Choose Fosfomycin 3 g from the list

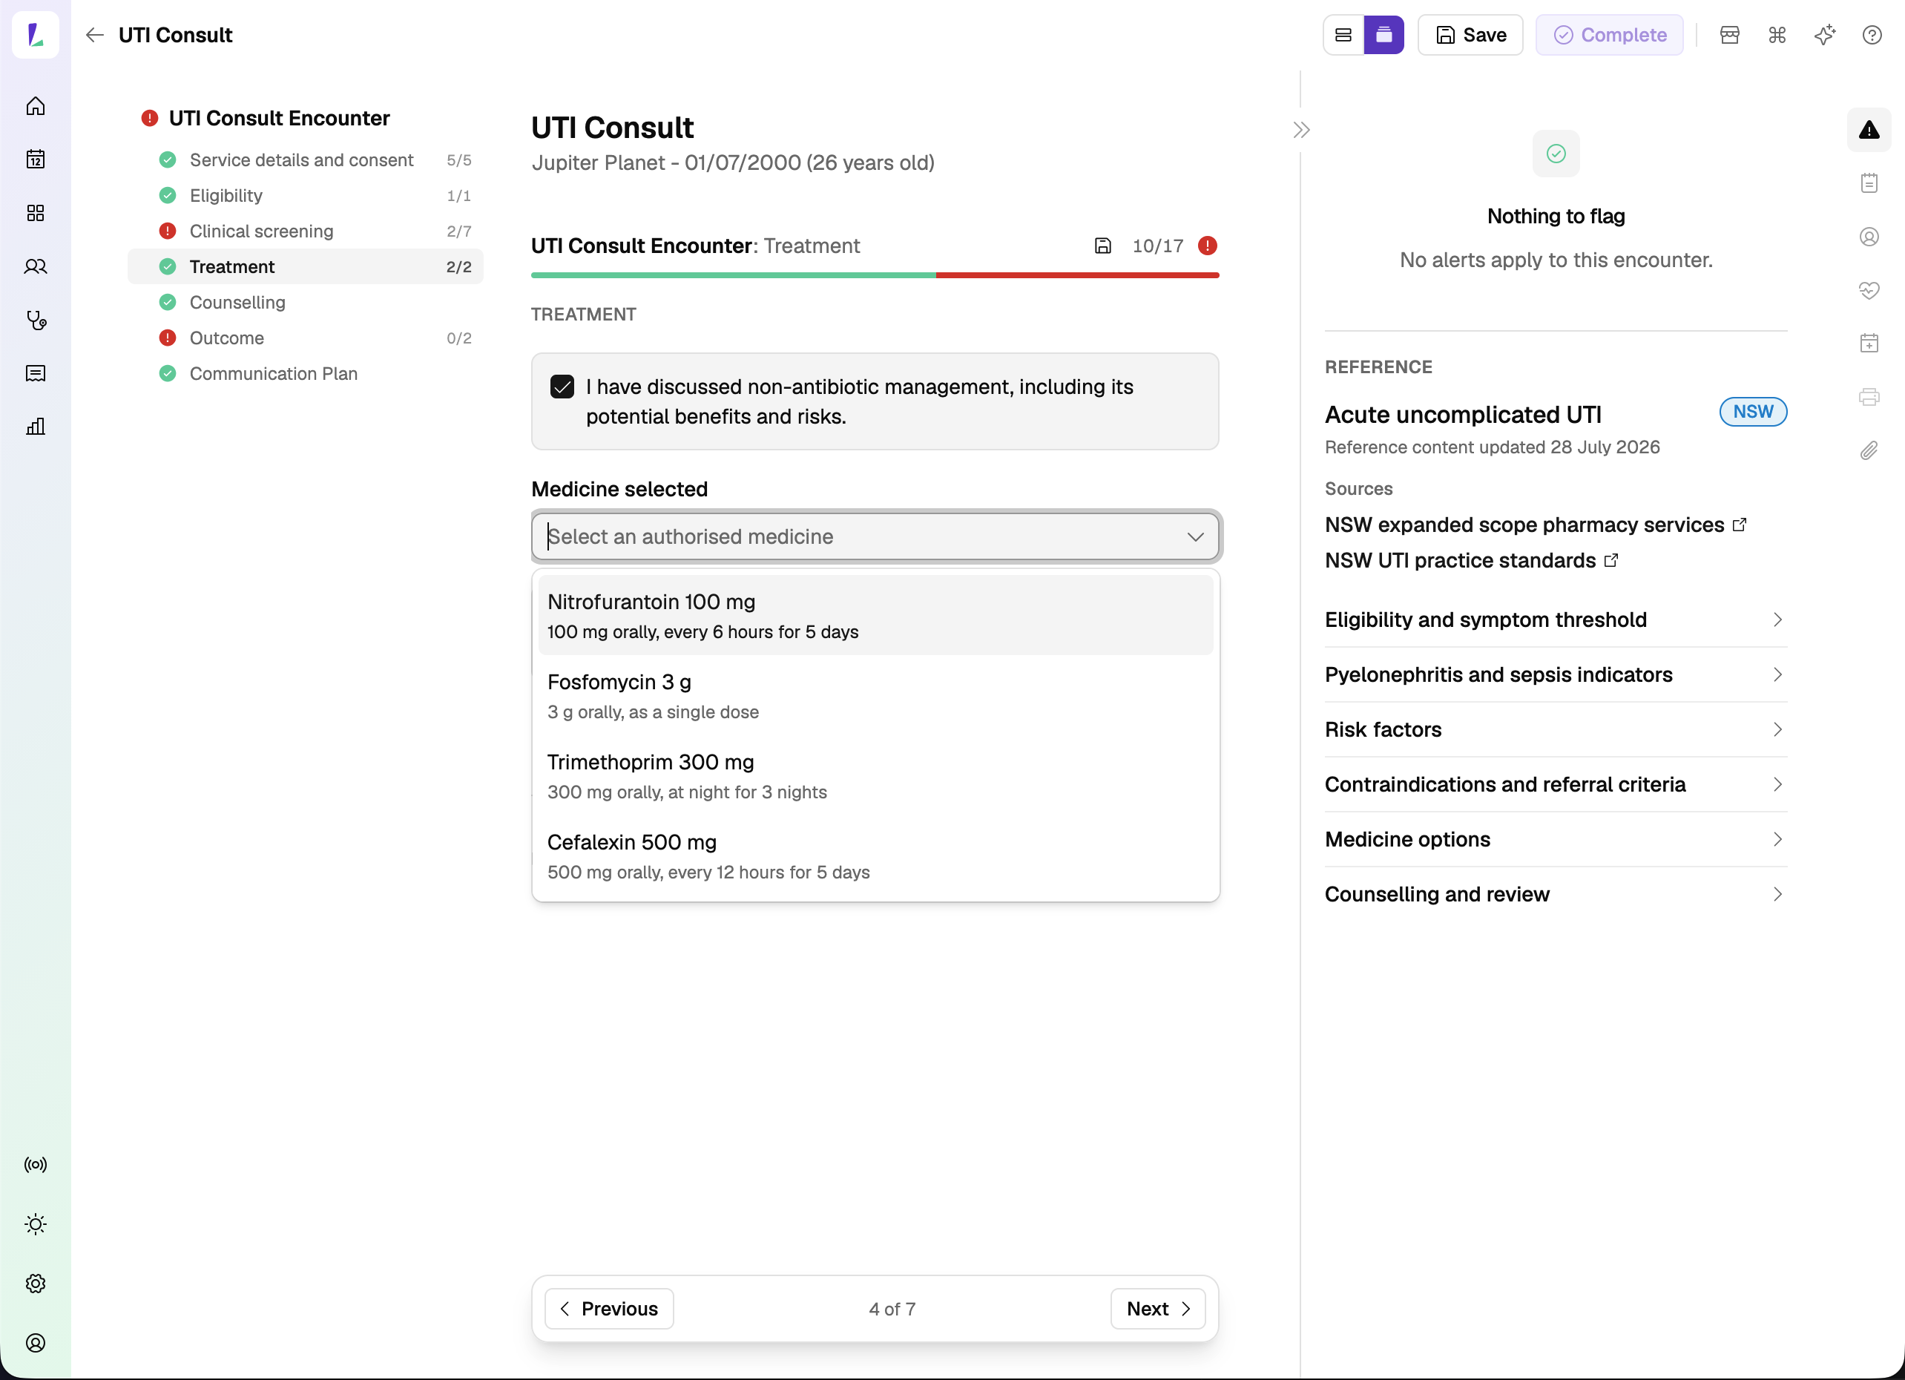pos(875,695)
